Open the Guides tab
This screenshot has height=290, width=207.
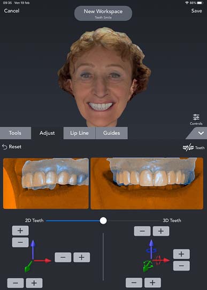pyautogui.click(x=111, y=133)
